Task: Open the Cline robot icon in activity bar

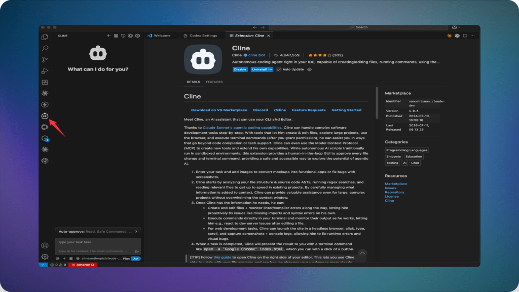Action: [x=45, y=116]
